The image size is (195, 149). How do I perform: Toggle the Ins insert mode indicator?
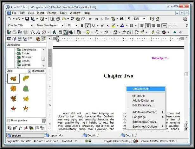click(76, 141)
